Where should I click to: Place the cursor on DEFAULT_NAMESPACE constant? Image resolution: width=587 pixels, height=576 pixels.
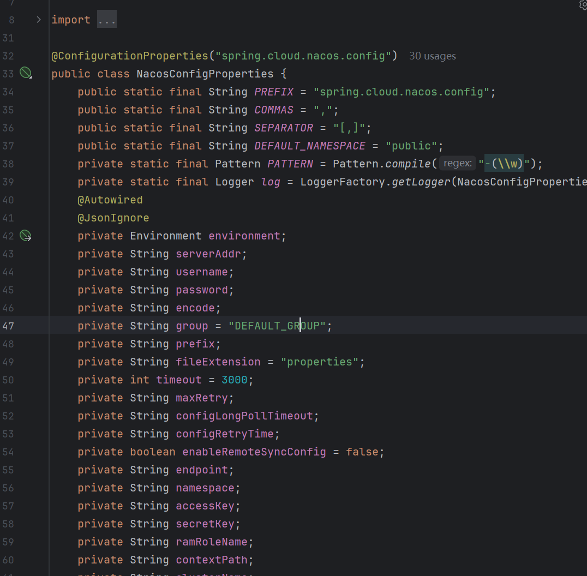(x=310, y=146)
